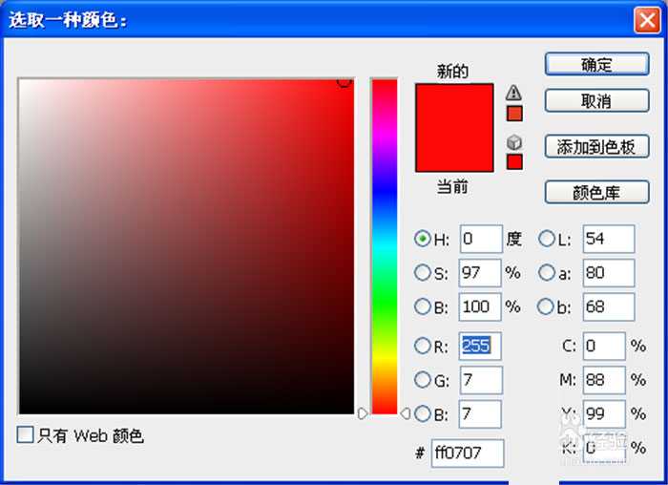This screenshot has height=485, width=668.
Task: Click the brightness field showing 100
Action: (x=480, y=306)
